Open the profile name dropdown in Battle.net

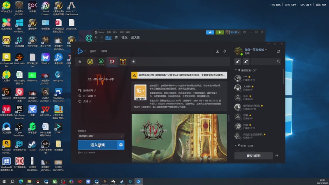click(x=255, y=50)
